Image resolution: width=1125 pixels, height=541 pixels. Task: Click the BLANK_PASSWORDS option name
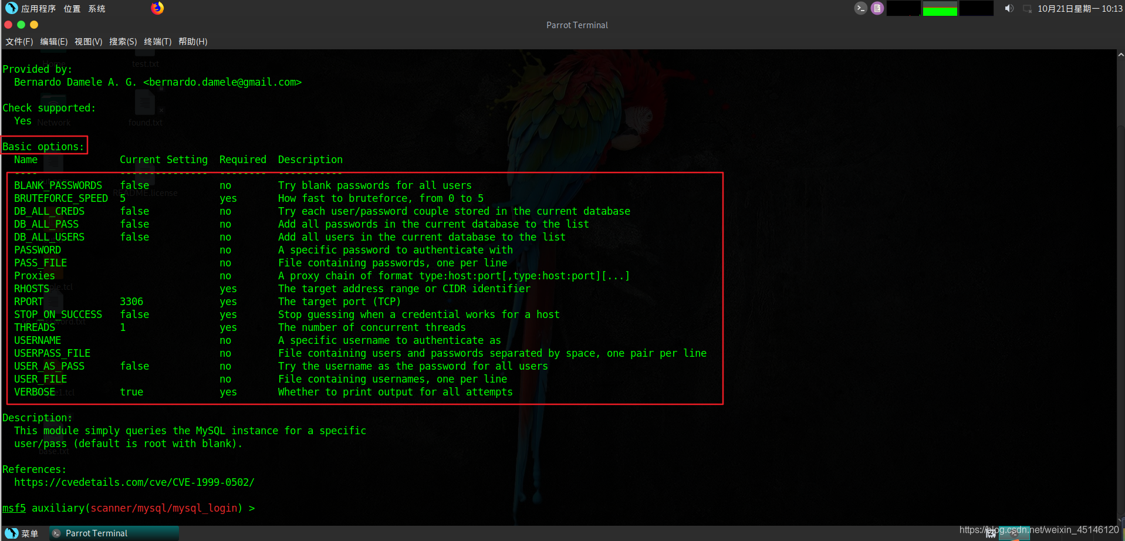[58, 185]
